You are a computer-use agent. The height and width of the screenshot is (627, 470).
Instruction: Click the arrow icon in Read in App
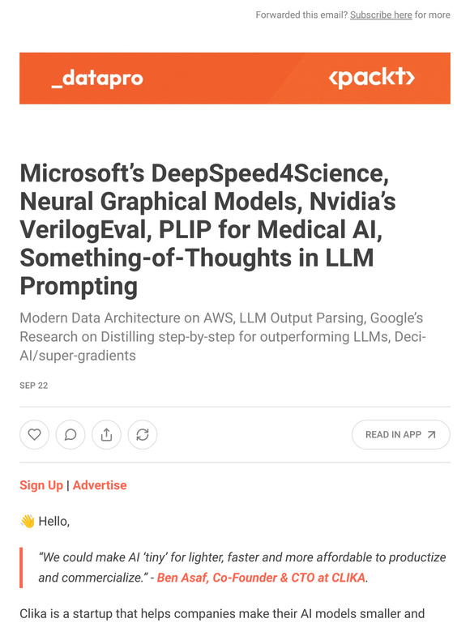pyautogui.click(x=431, y=435)
